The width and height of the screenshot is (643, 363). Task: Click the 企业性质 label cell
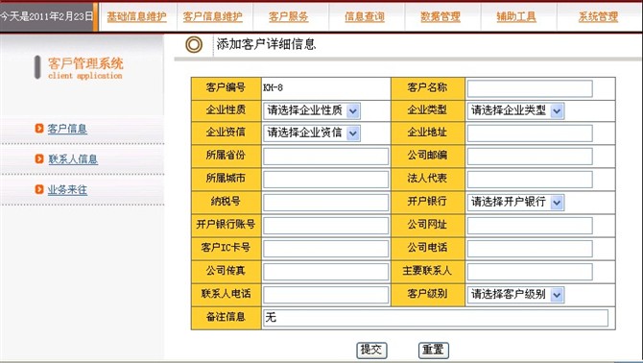pos(226,110)
